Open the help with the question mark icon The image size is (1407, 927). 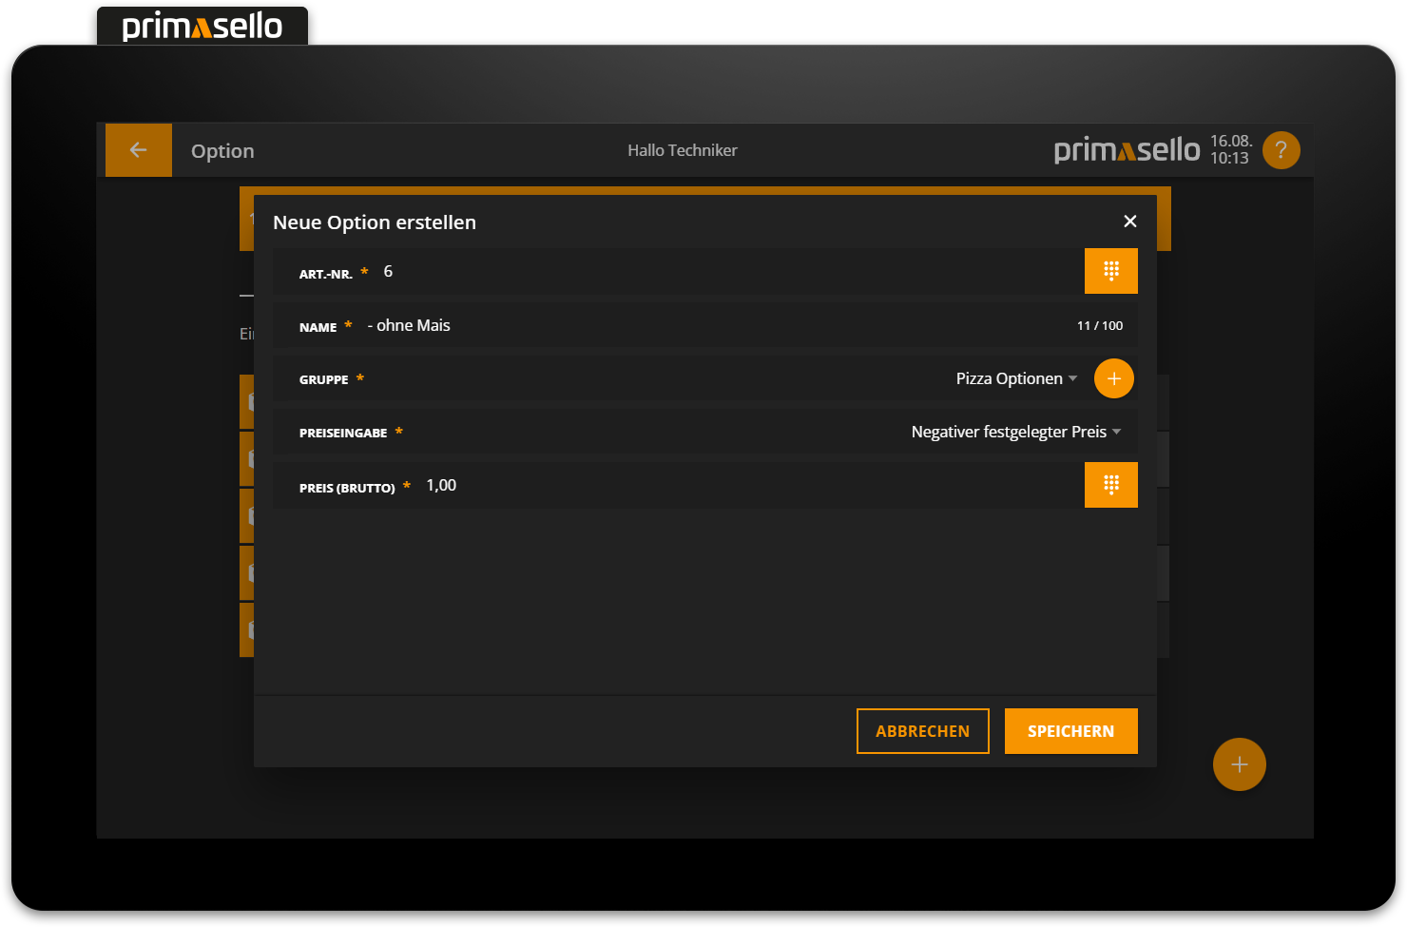pyautogui.click(x=1281, y=149)
